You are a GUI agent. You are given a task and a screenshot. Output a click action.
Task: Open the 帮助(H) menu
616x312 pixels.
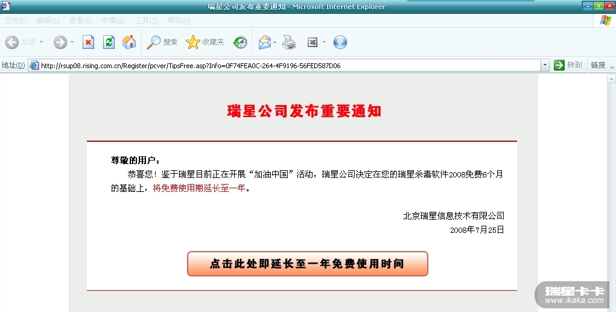[x=179, y=21]
